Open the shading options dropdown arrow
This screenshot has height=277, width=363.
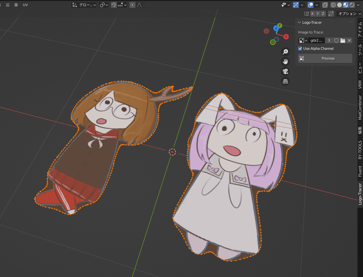[x=358, y=5]
